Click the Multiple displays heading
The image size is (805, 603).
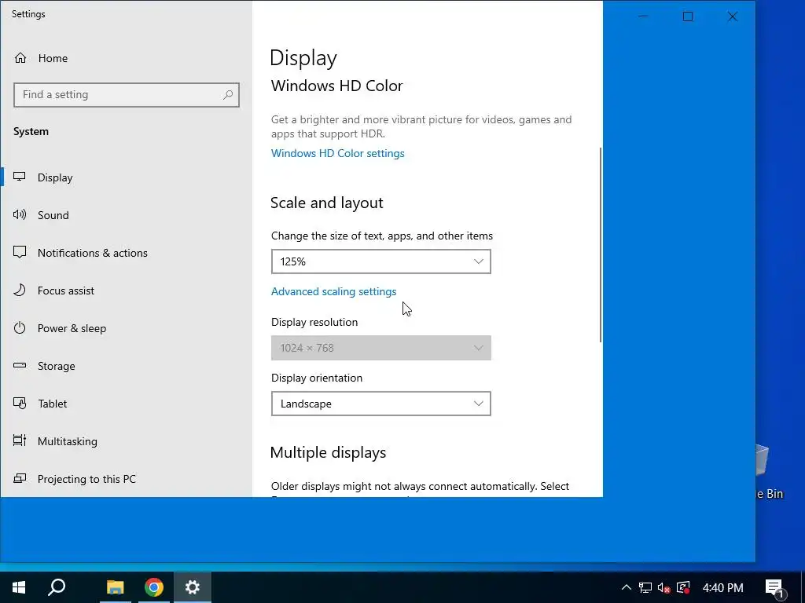click(x=328, y=452)
